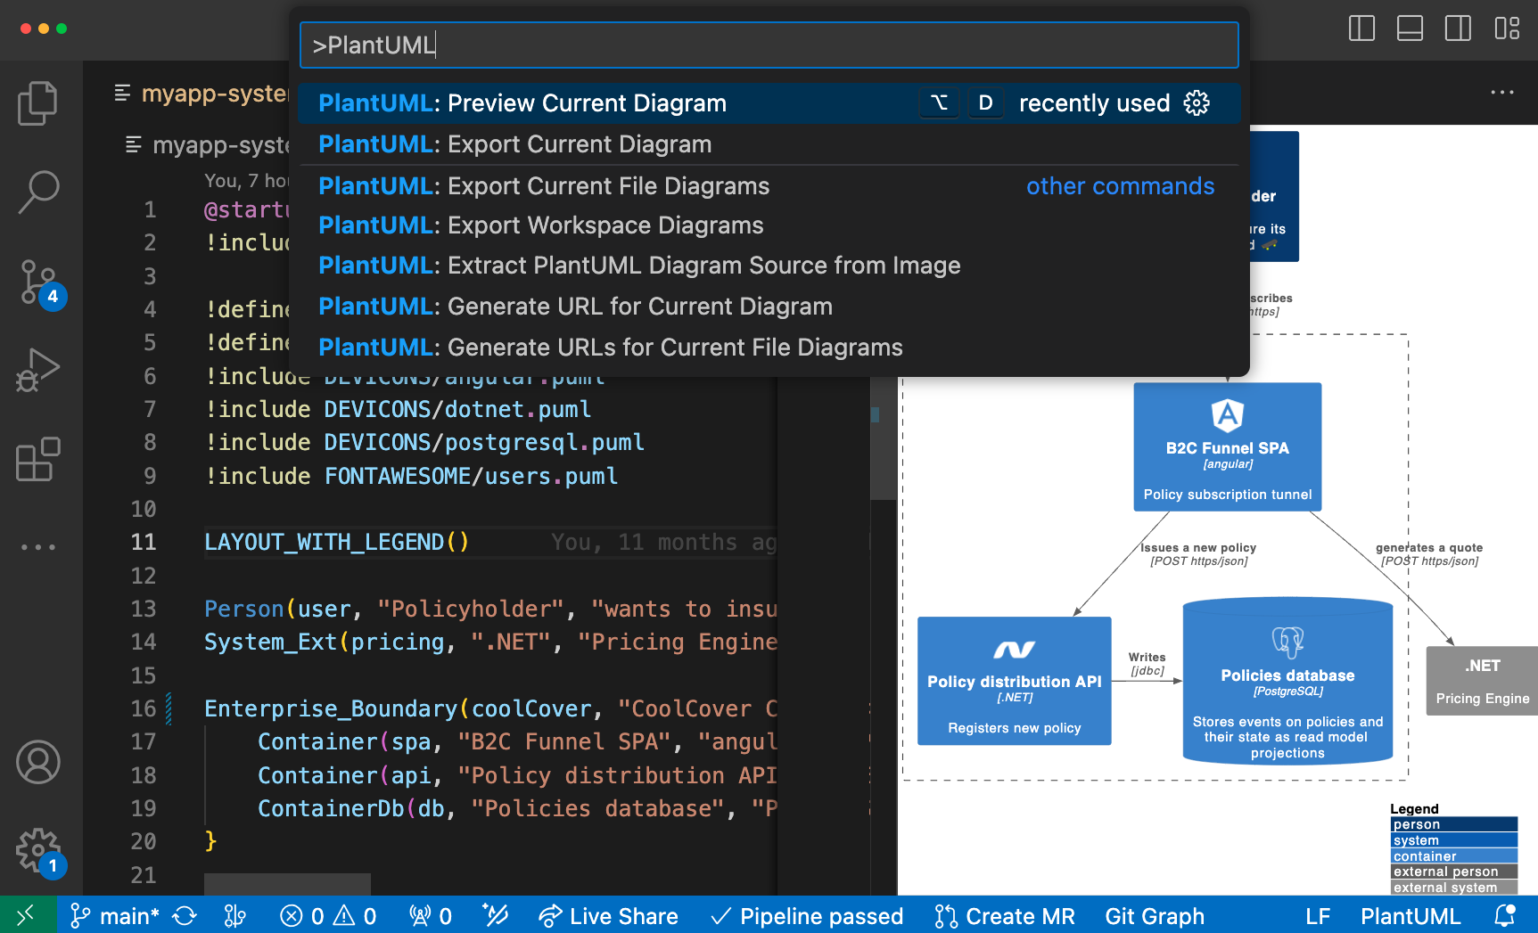Open notifications bell in status bar

pos(1505,916)
